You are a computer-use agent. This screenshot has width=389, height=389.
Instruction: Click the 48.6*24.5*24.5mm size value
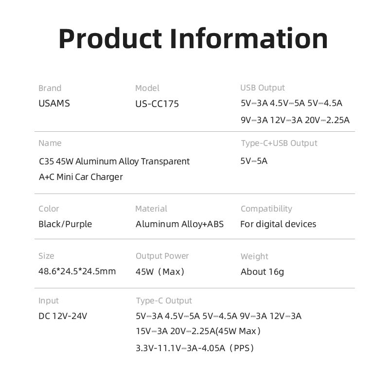pyautogui.click(x=77, y=271)
